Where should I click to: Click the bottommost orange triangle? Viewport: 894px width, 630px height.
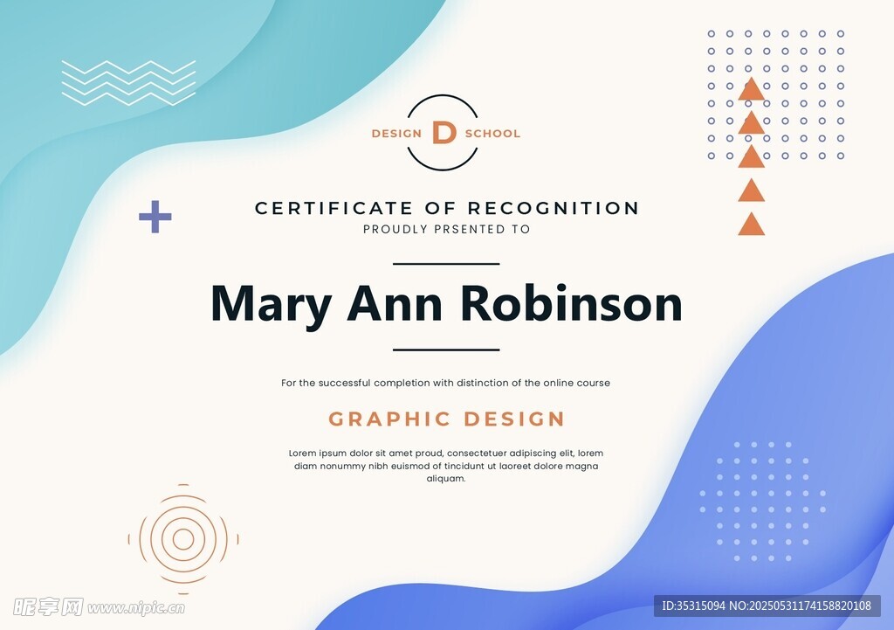(751, 225)
